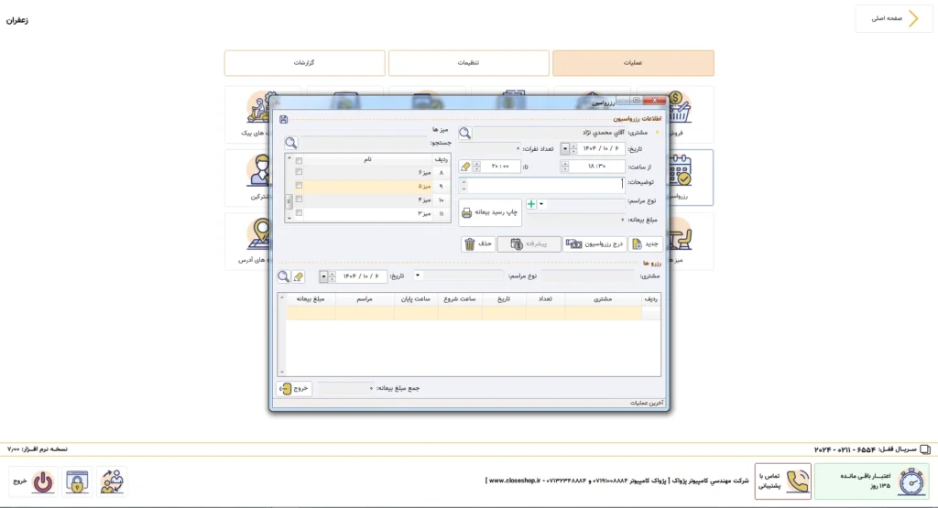Search customer with magnifier beside مشتری field

464,134
